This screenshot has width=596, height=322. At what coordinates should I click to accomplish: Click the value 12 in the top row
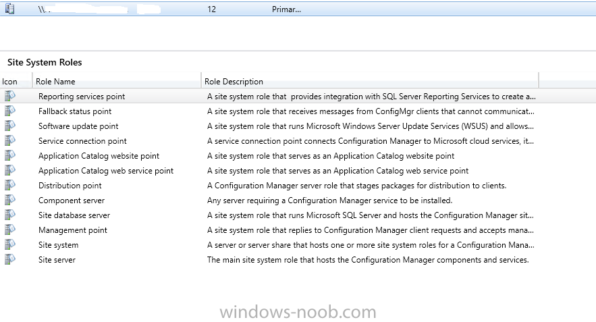click(x=212, y=9)
